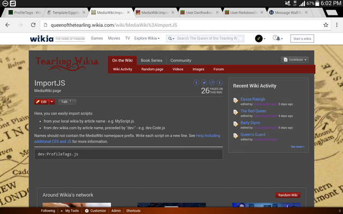This screenshot has height=214, width=343.
Task: Go back with the browser back arrow
Action: 8,25
